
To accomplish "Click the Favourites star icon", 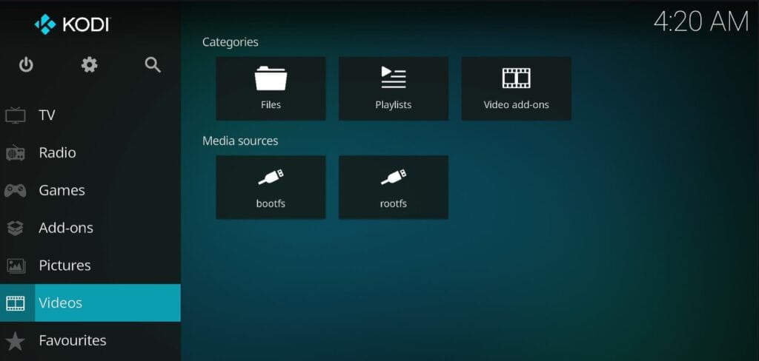I will [x=16, y=341].
